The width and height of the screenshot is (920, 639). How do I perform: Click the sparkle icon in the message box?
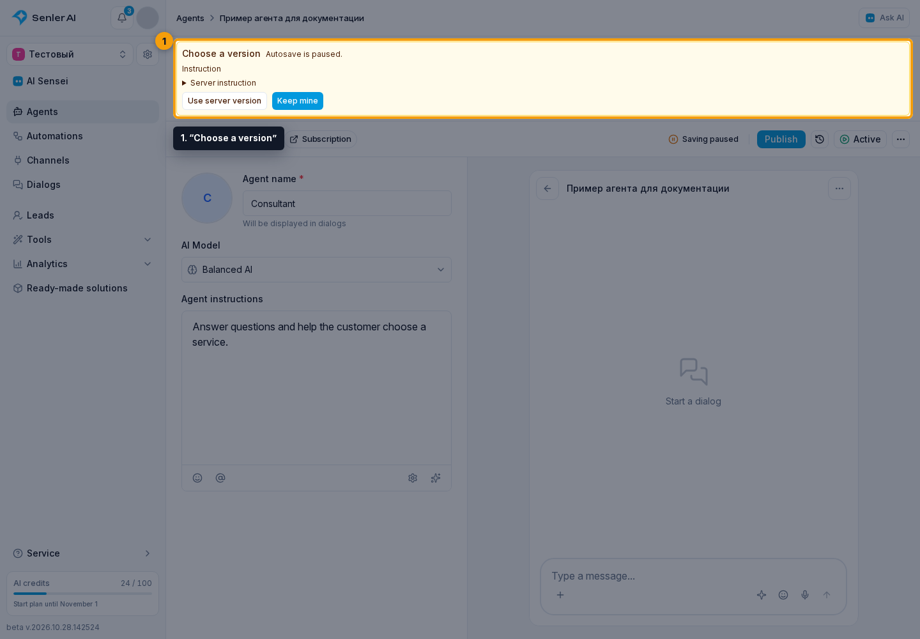[x=762, y=595]
